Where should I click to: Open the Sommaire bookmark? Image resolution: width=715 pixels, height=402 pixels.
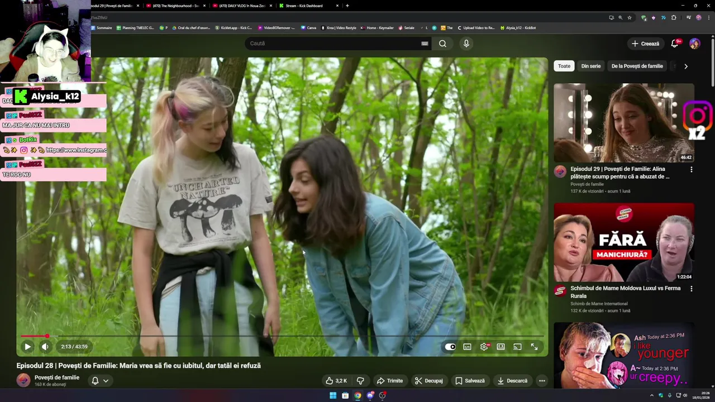tap(101, 28)
